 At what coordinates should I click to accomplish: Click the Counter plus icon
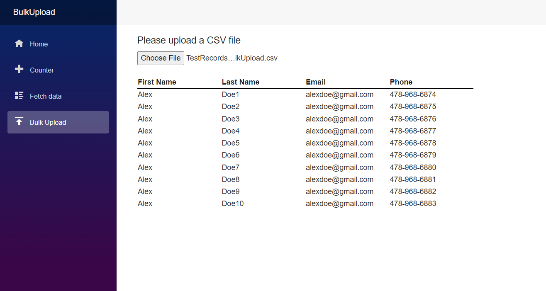[x=19, y=69]
